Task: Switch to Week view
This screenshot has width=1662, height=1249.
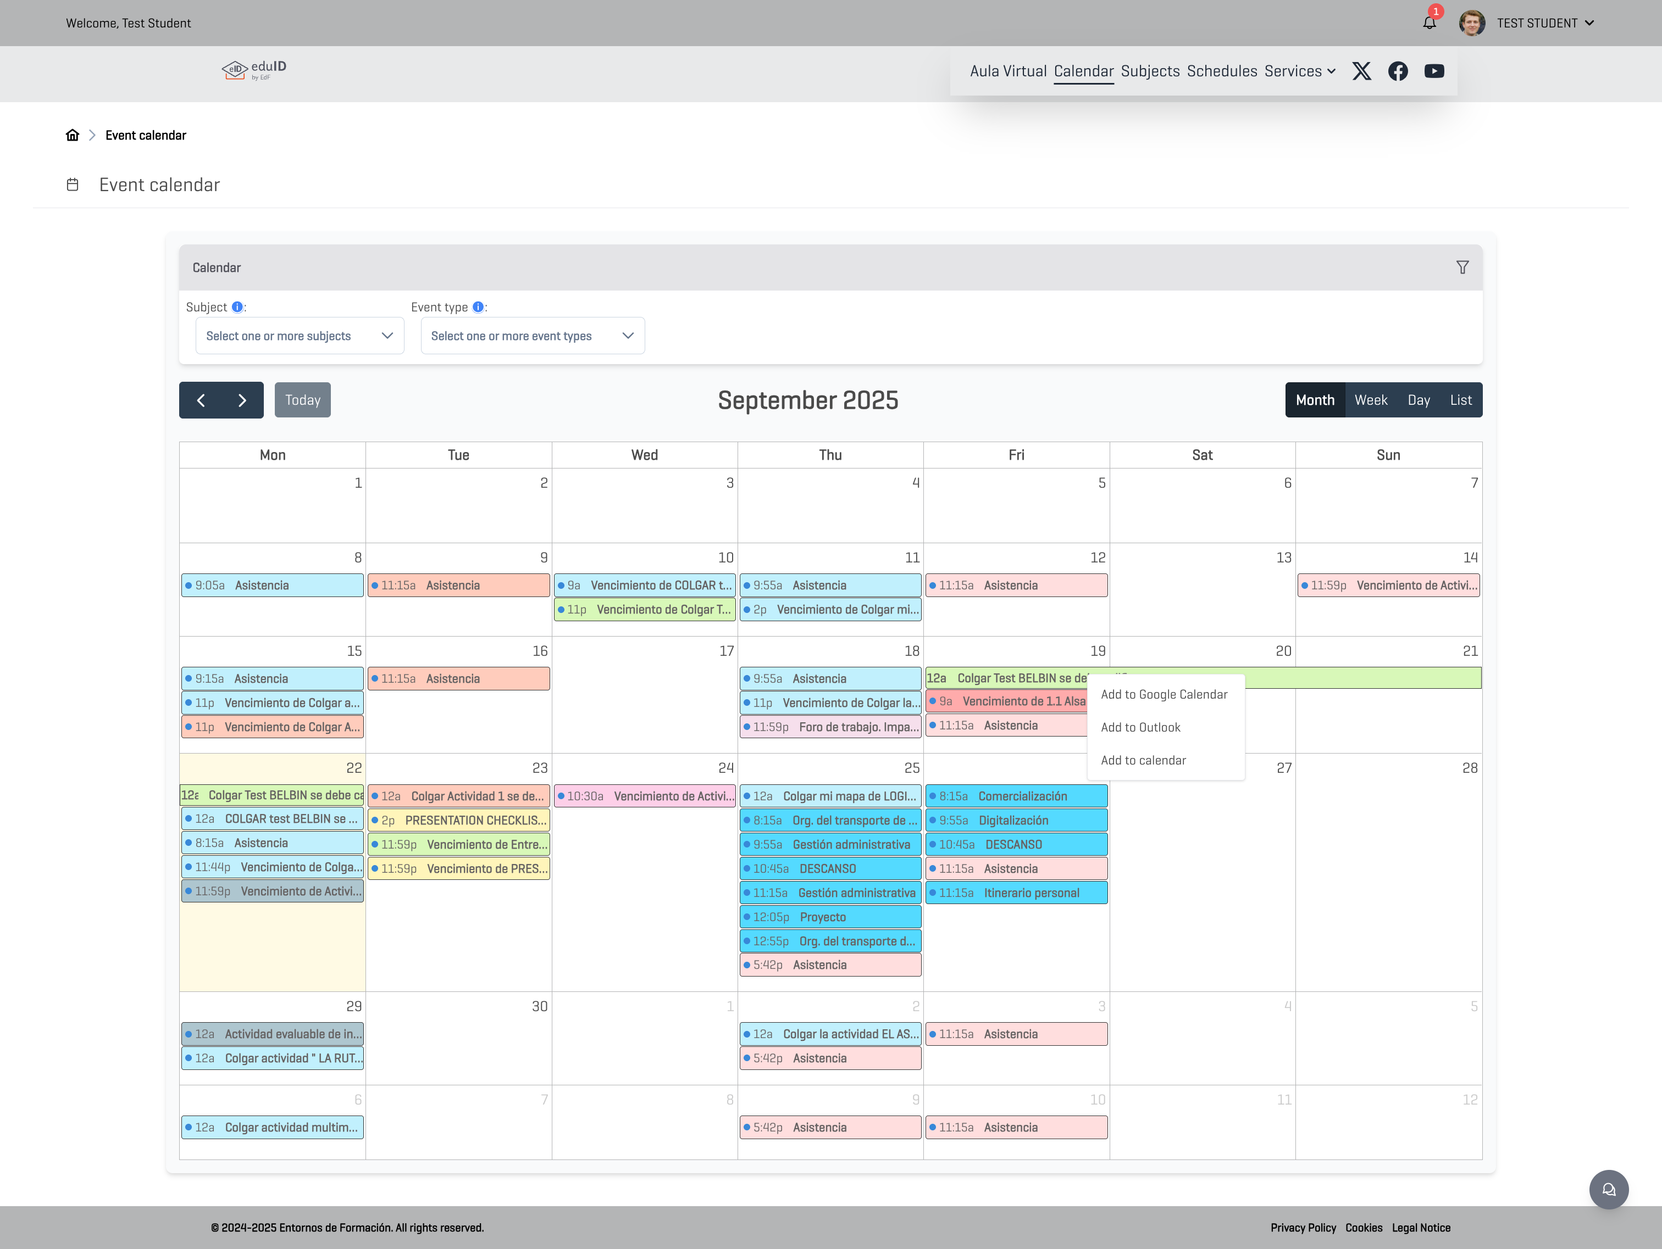Action: pos(1371,400)
